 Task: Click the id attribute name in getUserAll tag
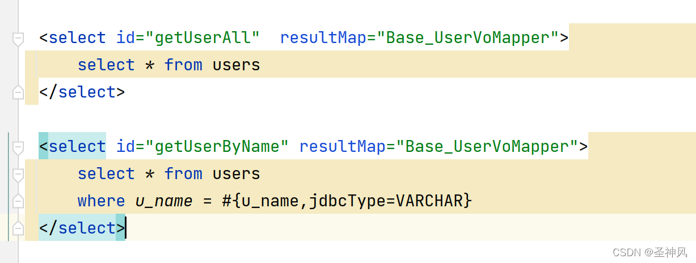(125, 38)
